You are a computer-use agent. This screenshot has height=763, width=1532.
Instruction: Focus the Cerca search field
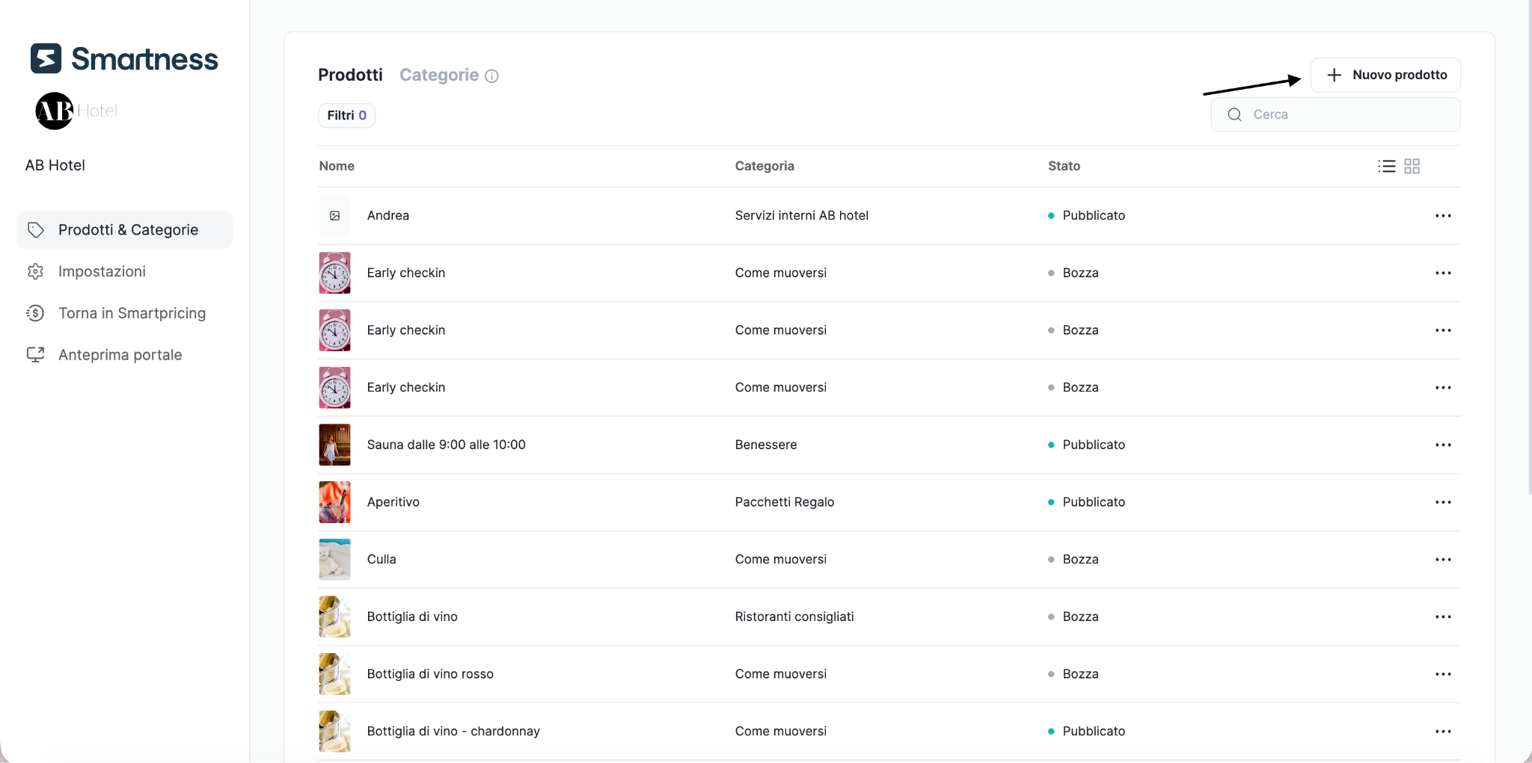click(x=1335, y=114)
